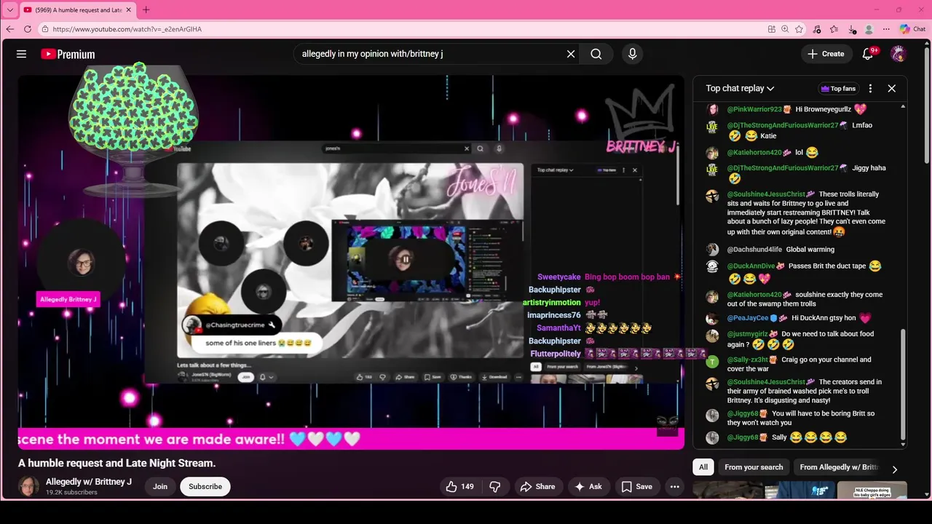Click the Ask button
Image resolution: width=932 pixels, height=524 pixels.
click(x=588, y=486)
